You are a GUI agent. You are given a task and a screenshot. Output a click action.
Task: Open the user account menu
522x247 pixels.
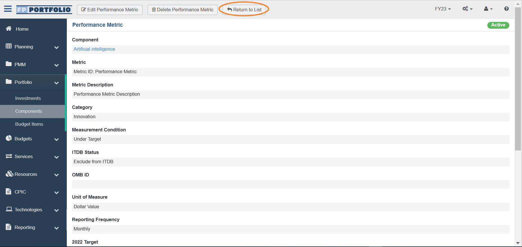point(488,9)
